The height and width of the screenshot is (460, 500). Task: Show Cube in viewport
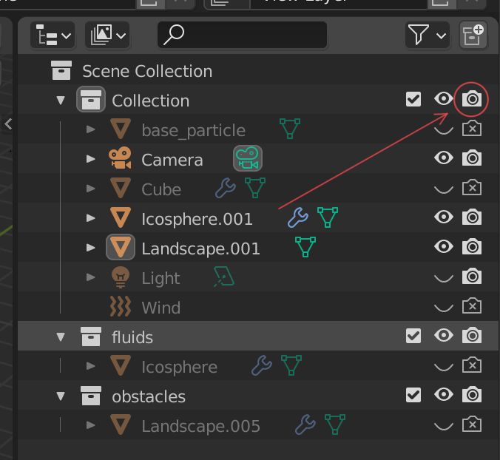[x=443, y=189]
